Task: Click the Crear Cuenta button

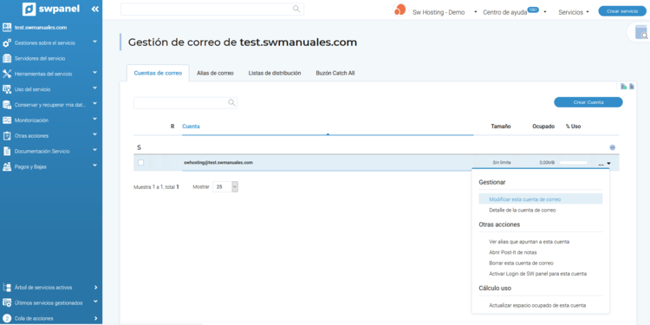Action: pyautogui.click(x=588, y=102)
